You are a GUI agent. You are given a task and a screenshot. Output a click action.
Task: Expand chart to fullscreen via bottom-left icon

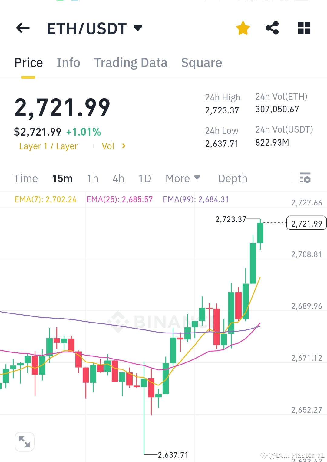pos(24,441)
